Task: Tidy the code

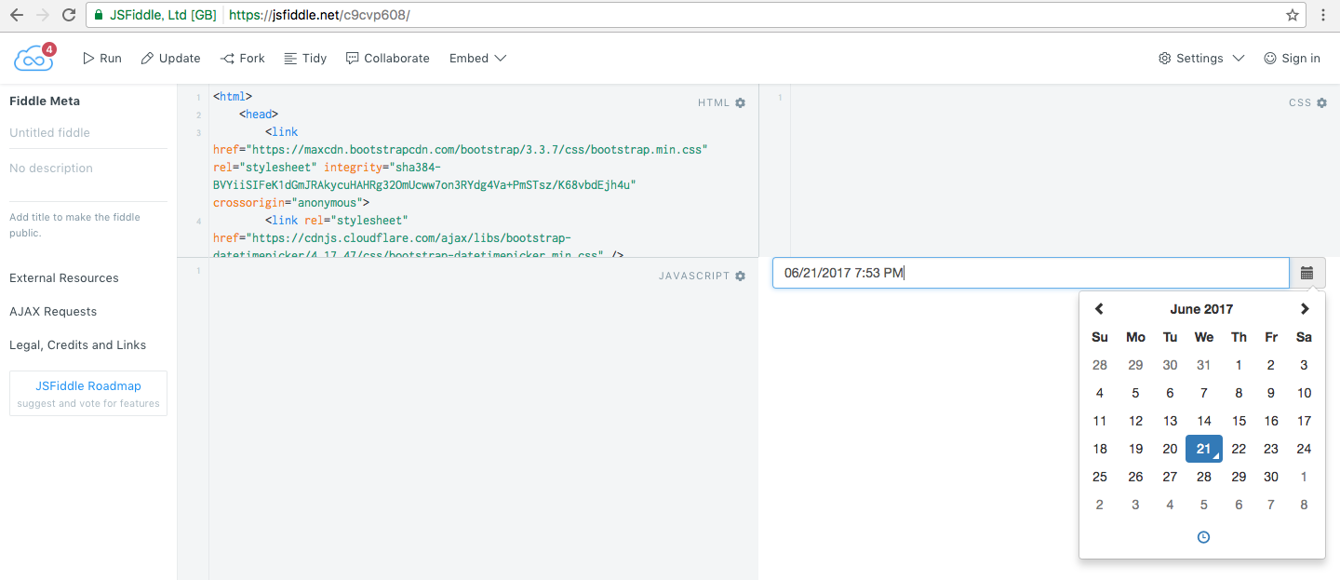Action: 305,58
